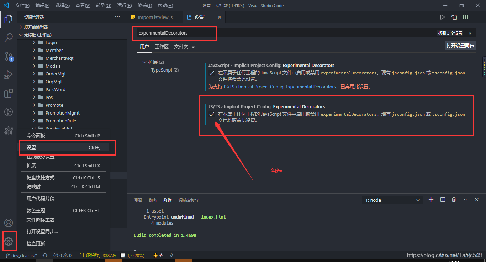The width and height of the screenshot is (486, 262).
Task: Open errors and warnings count in status bar
Action: tap(62, 255)
